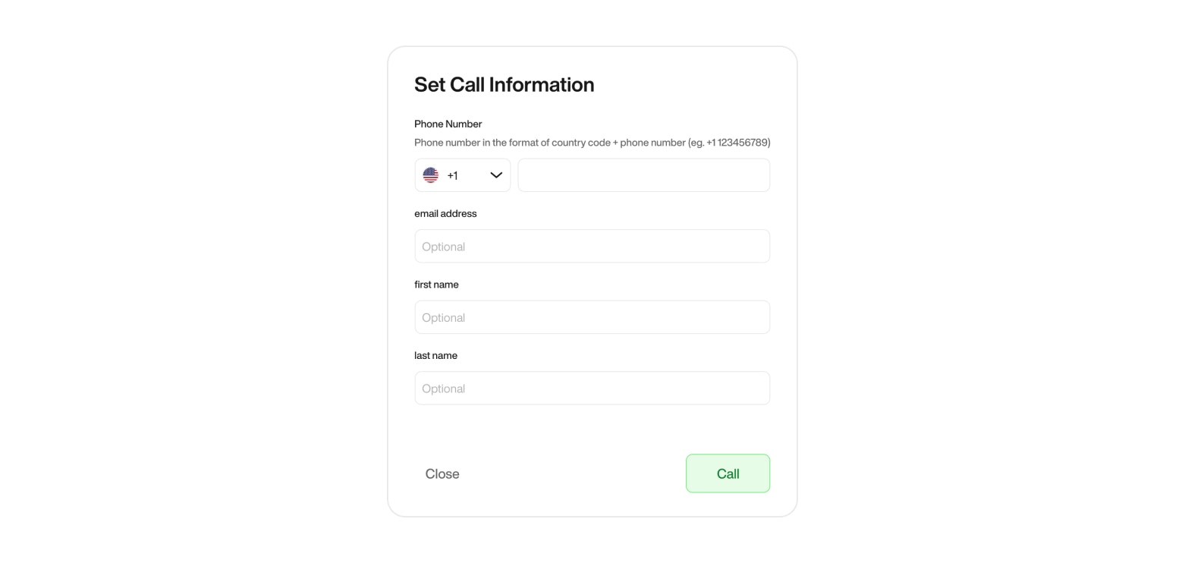Click the phone number format hint text
This screenshot has width=1185, height=563.
pos(592,143)
